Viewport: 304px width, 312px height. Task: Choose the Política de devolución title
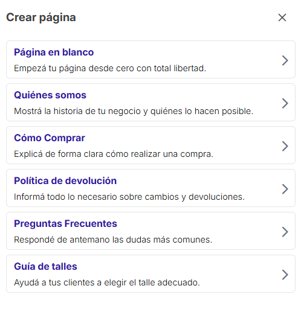pos(65,180)
